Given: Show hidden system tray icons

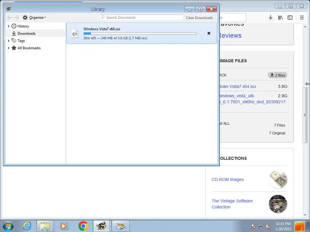Looking at the screenshot, I should pyautogui.click(x=246, y=226).
